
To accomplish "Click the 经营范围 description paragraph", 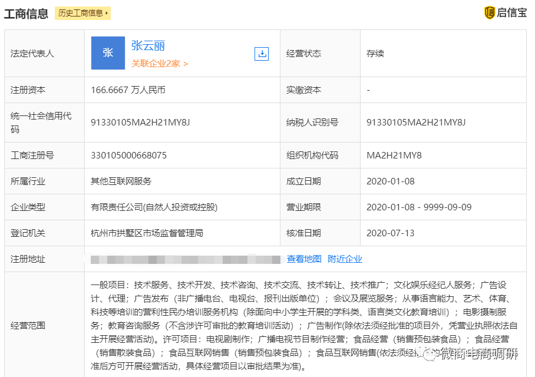I will coord(304,326).
